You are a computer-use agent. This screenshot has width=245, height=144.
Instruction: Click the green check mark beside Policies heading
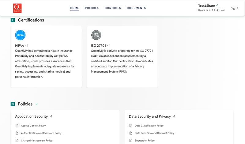[x=36, y=104]
